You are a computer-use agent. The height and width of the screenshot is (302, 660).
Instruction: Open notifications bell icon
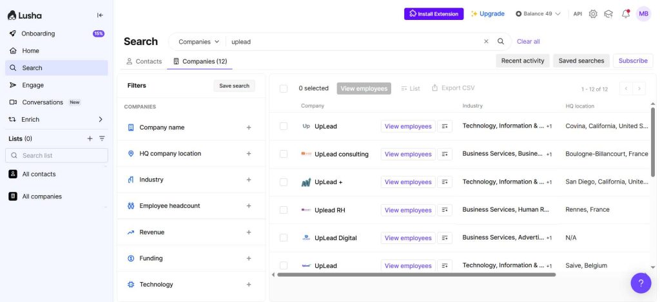pyautogui.click(x=625, y=14)
